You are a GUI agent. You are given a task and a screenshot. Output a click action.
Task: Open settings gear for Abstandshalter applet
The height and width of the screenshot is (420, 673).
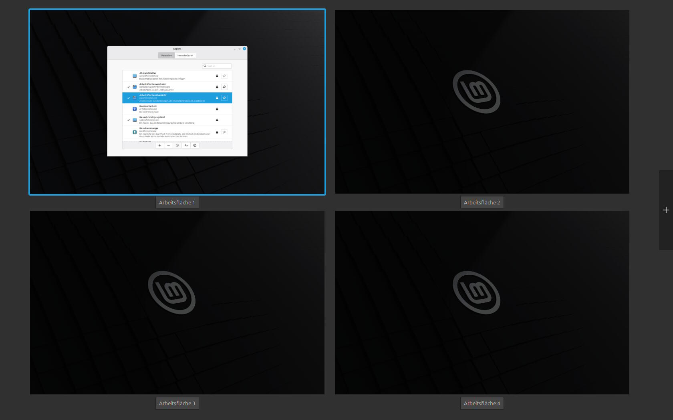pyautogui.click(x=224, y=76)
